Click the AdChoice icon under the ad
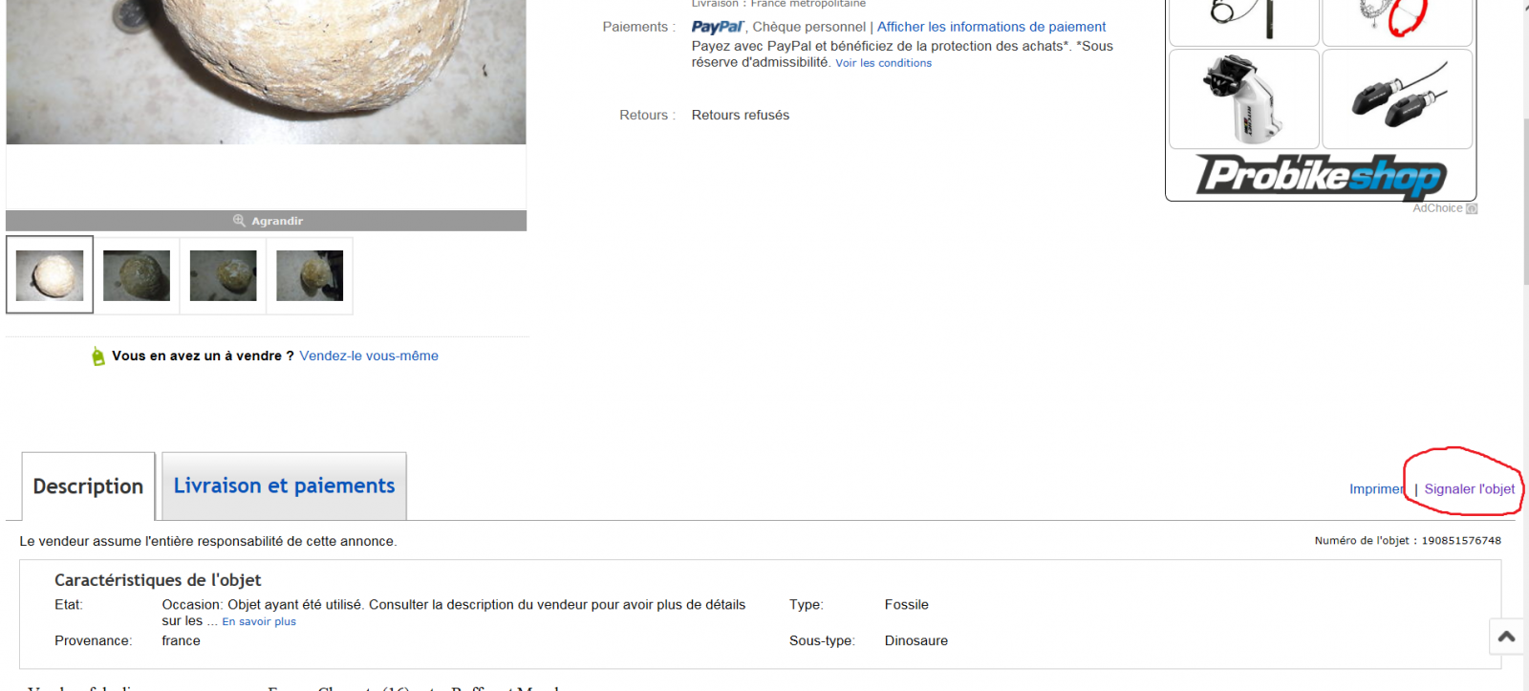The width and height of the screenshot is (1529, 691). pos(1472,208)
